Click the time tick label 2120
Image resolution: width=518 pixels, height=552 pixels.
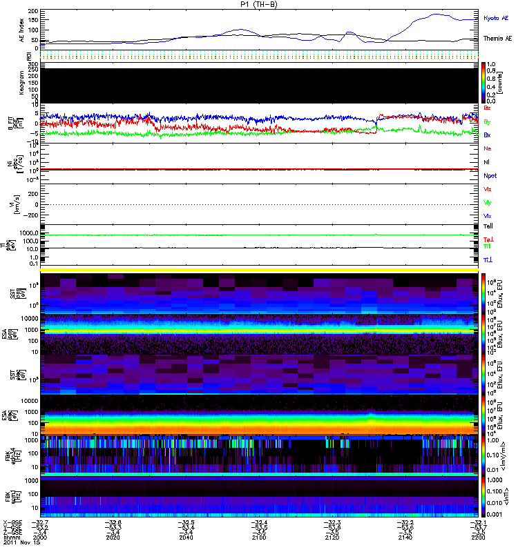click(332, 538)
